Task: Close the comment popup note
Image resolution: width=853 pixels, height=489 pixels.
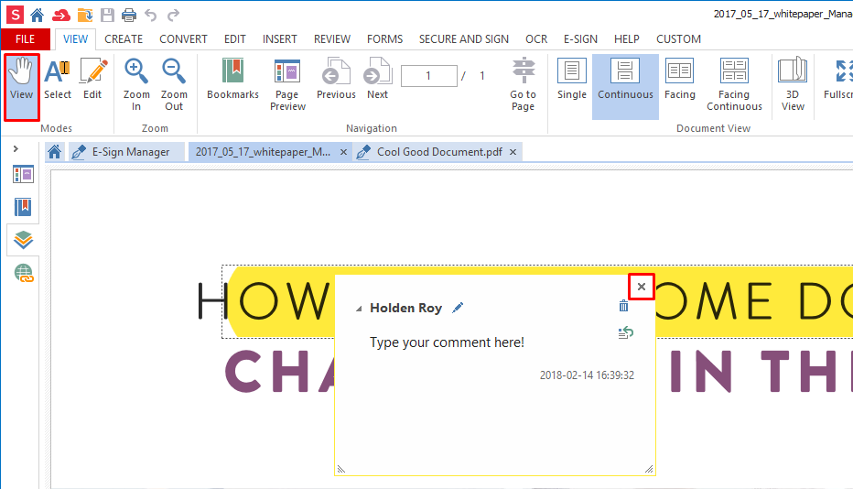Action: pos(642,287)
